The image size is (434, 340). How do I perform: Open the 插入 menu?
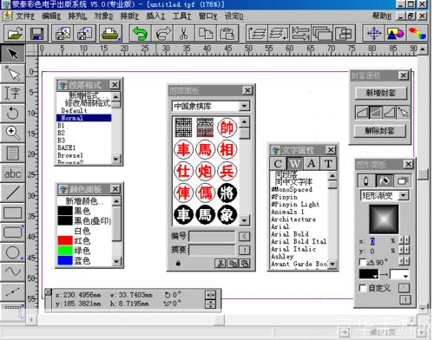pos(155,16)
